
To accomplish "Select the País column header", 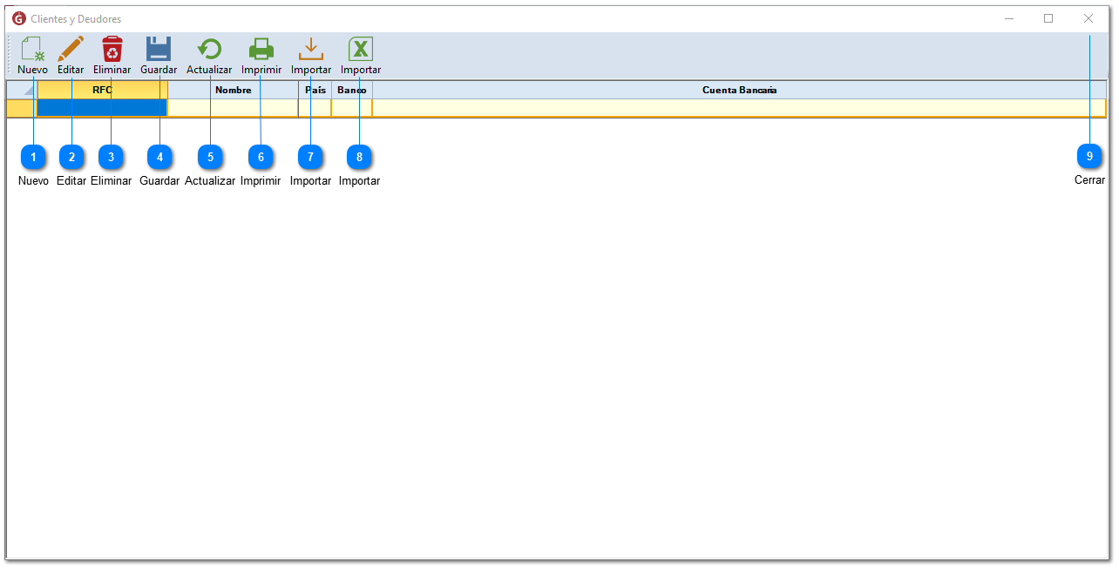I will 315,90.
